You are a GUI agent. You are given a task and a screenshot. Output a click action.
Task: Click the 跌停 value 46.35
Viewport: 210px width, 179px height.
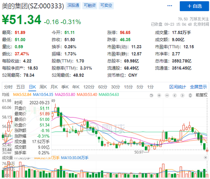125,40
